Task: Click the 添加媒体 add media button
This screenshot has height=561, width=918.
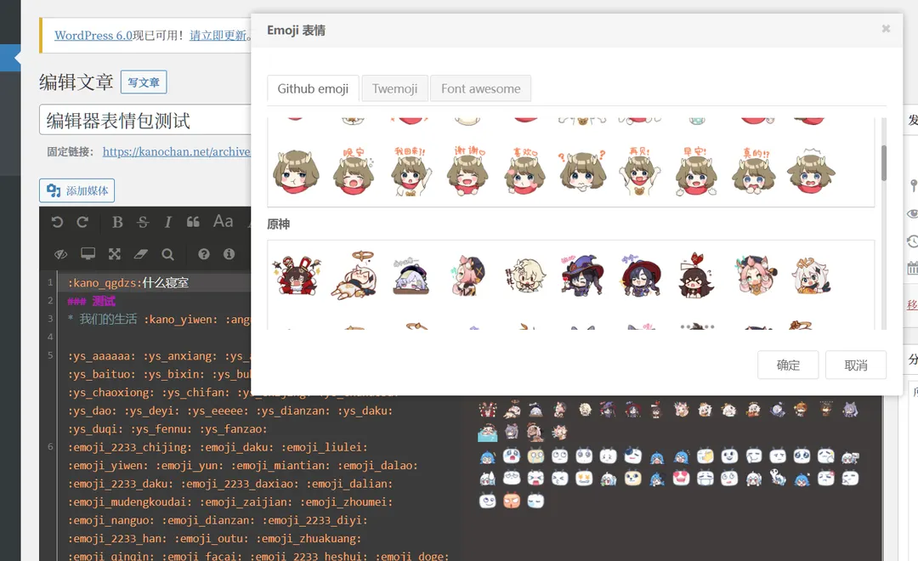Action: coord(77,191)
